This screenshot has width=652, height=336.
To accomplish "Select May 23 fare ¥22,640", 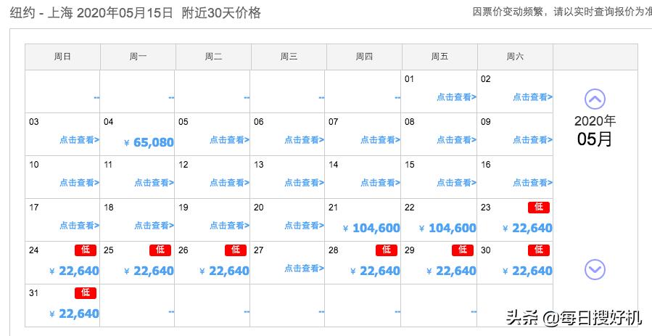I will 527,229.
